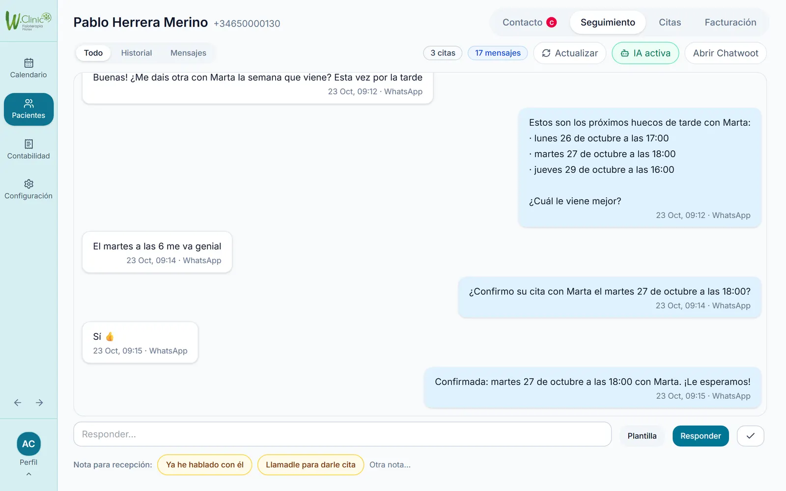Select the Historial filter

click(x=137, y=53)
